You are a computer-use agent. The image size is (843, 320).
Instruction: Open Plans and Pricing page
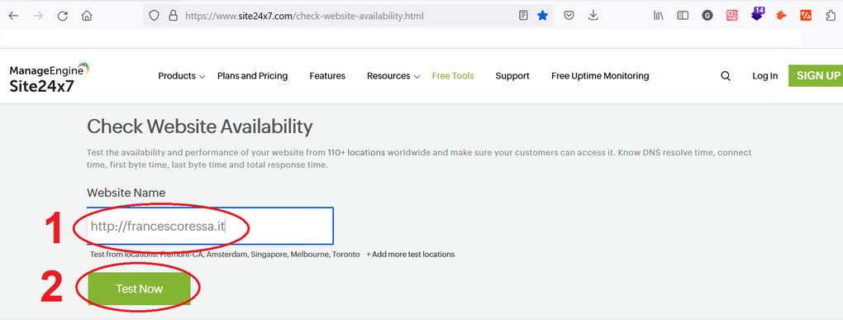coord(252,76)
